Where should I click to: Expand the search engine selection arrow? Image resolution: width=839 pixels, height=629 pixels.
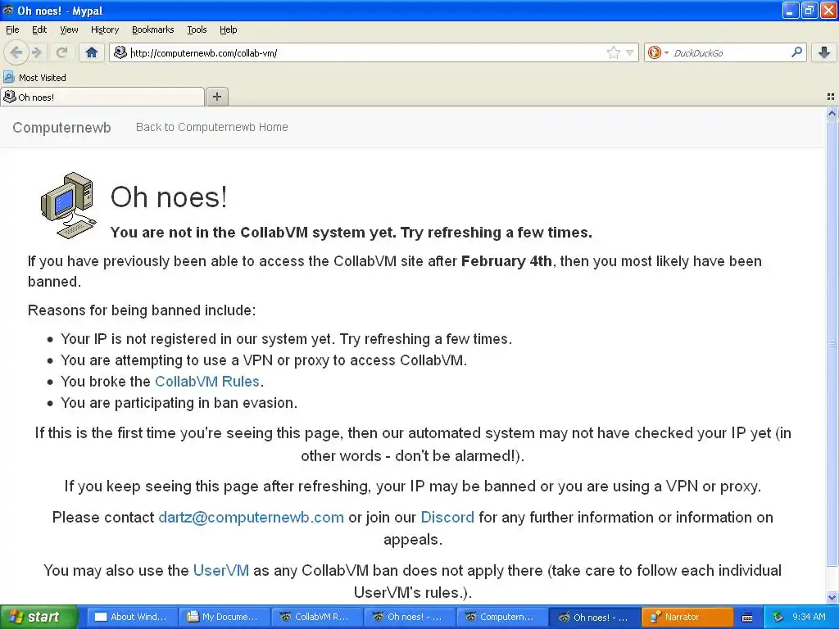[x=666, y=52]
